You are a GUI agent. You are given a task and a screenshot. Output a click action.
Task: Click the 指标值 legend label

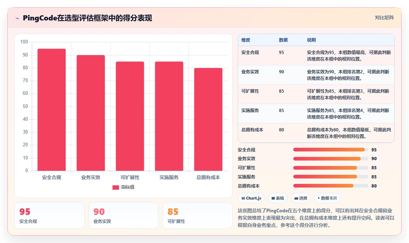point(128,187)
